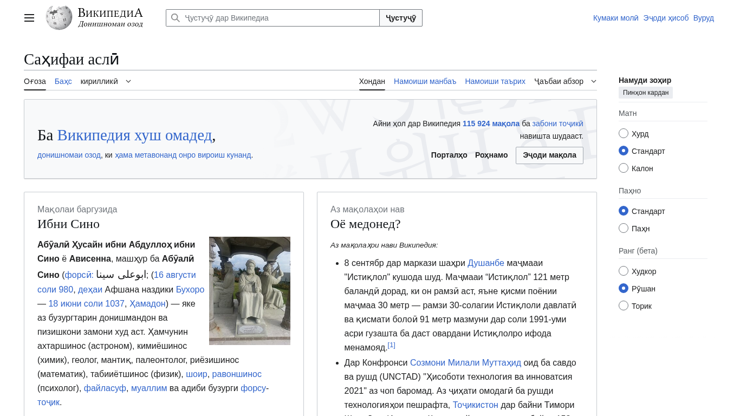Expand the Ҷаъбаи абзор tools dropdown
Screen dimensions: 740x416
[x=566, y=81]
